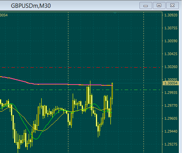
Task: Click the right vertical dashed period separator
Action: pos(144,82)
